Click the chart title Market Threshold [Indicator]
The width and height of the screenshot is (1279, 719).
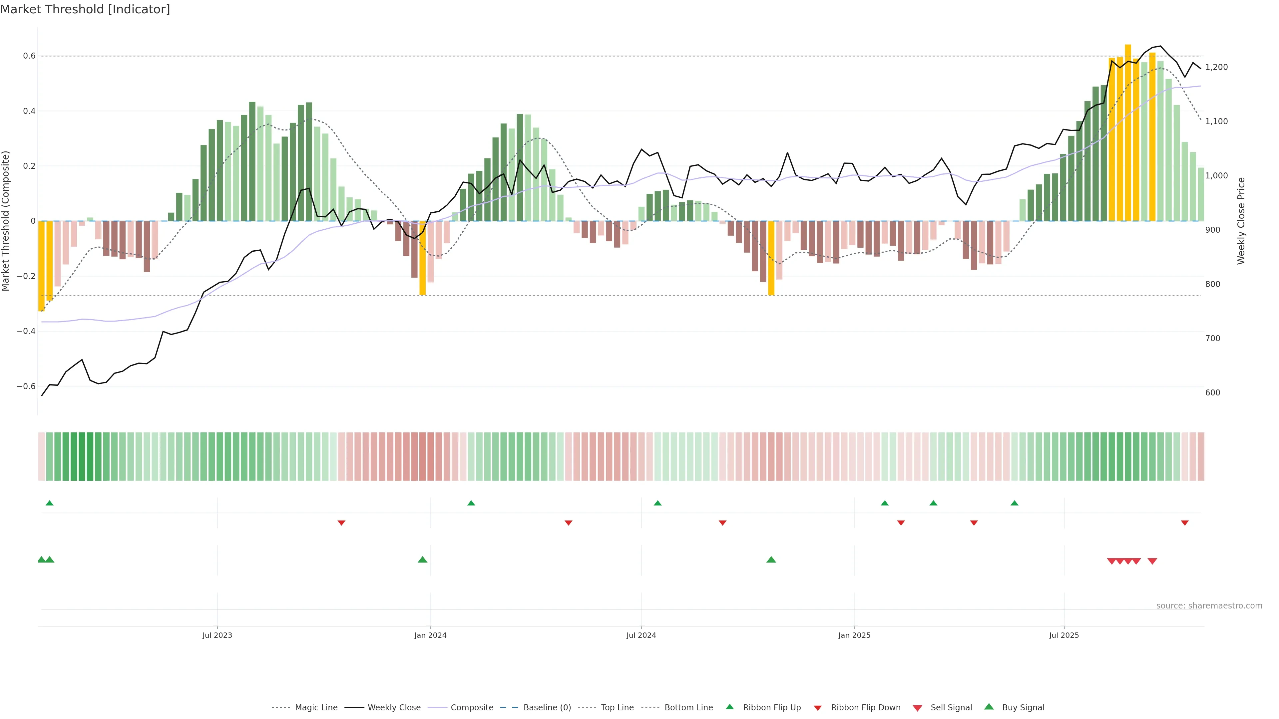coord(85,9)
